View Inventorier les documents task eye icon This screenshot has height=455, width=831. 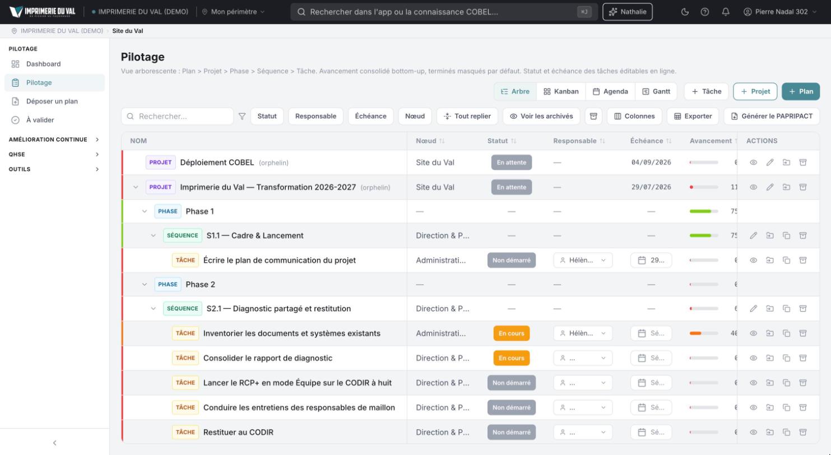point(754,333)
